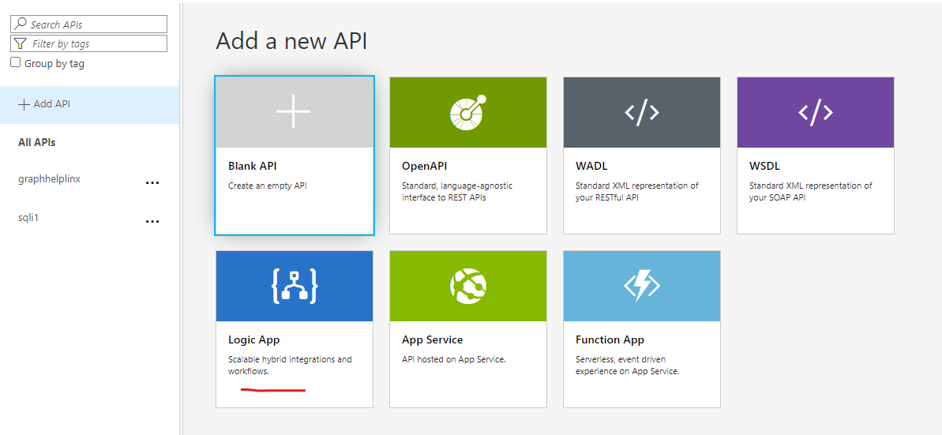Pick the App Service globe icon
The image size is (942, 435).
point(467,287)
